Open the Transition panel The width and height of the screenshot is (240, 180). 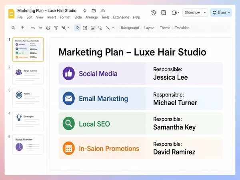click(x=182, y=28)
